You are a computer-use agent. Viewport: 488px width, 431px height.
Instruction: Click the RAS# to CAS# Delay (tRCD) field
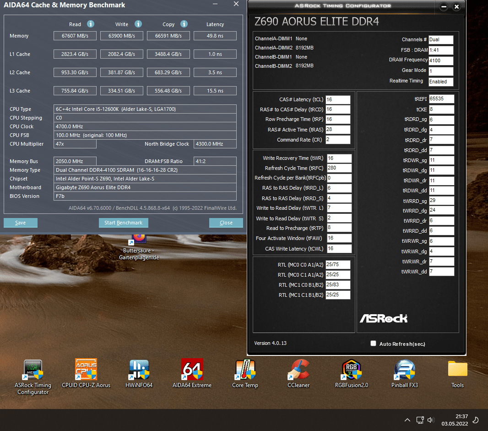click(338, 109)
